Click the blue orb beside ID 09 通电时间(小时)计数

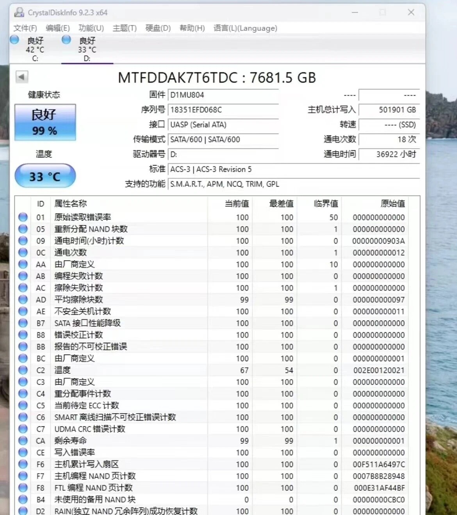[x=23, y=241]
